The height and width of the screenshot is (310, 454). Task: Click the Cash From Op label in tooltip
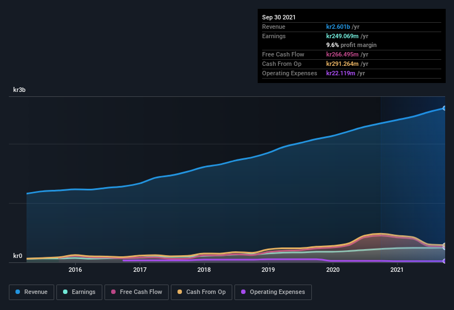281,64
